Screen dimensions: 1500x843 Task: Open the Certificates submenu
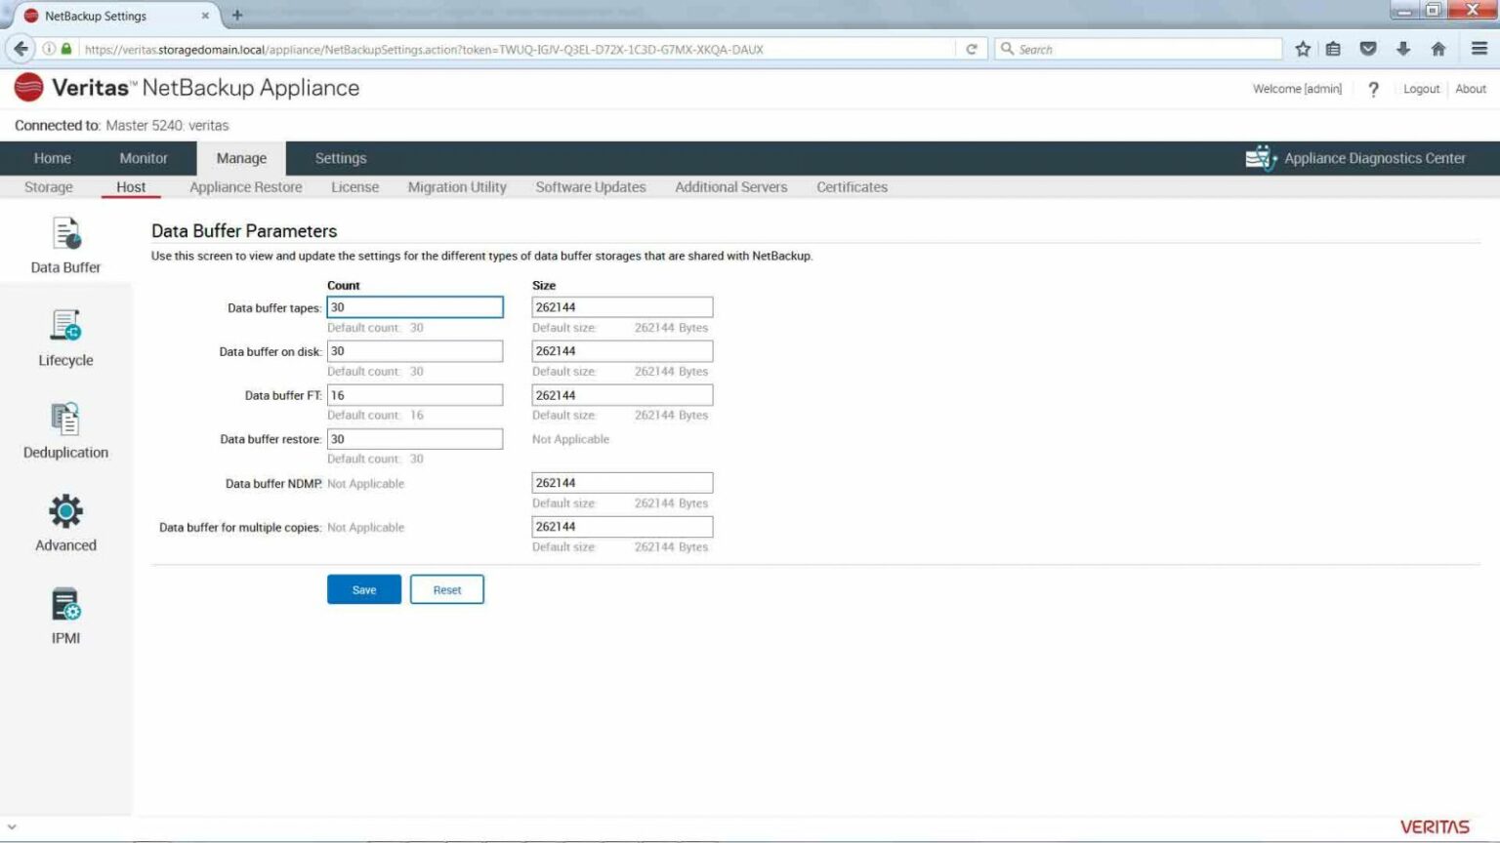853,187
